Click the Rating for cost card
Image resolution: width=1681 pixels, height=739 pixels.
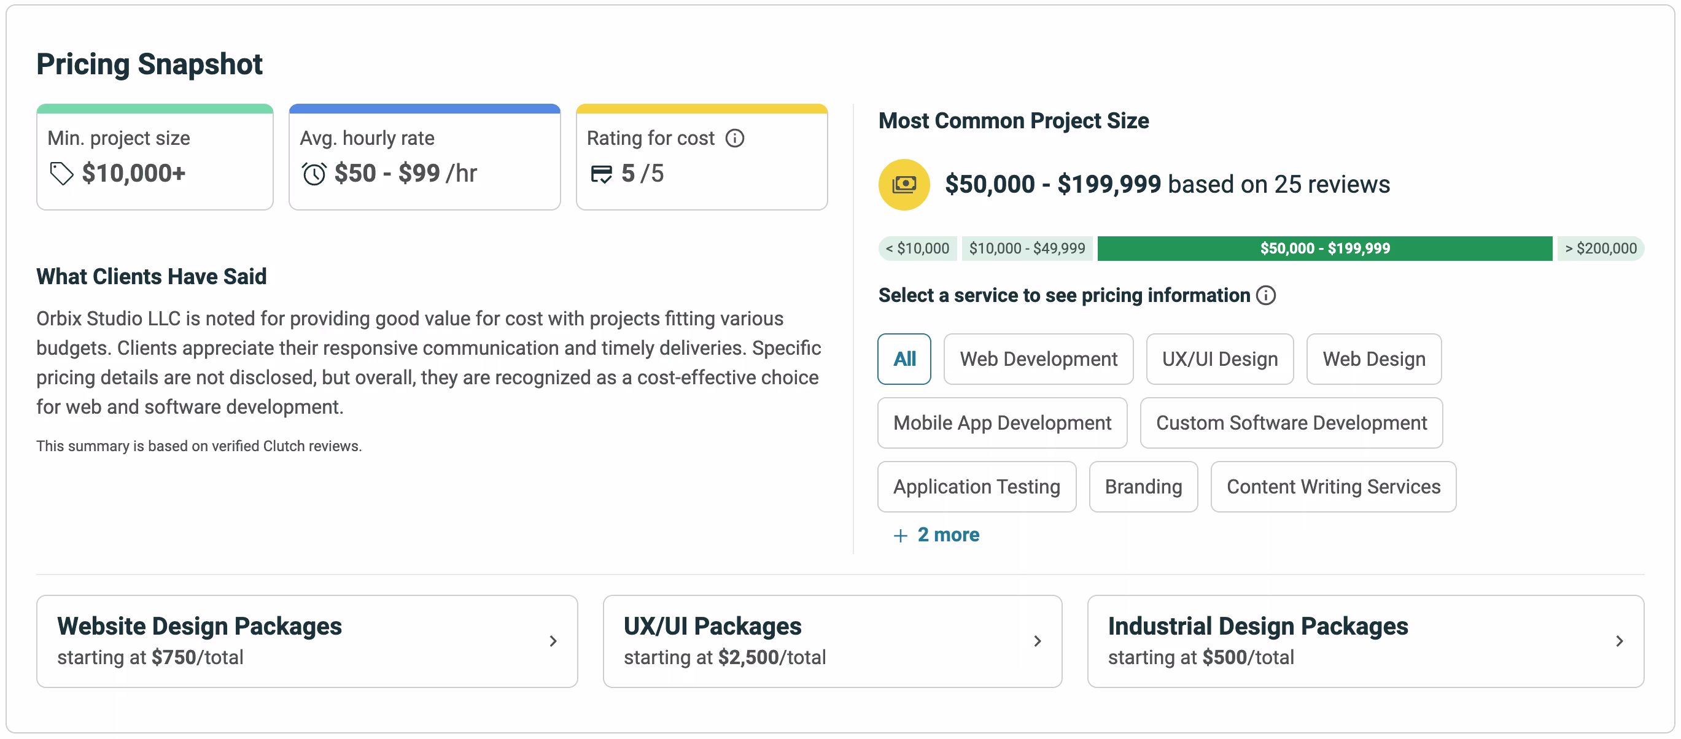pos(702,157)
